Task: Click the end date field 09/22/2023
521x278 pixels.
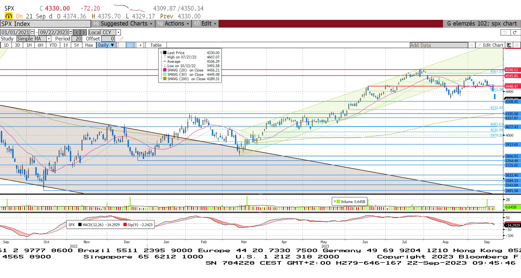Action: click(x=54, y=32)
